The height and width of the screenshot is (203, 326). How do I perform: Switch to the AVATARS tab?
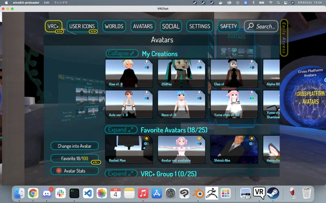coord(143,26)
